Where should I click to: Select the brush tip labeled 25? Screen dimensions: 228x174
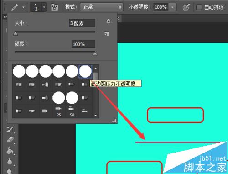tap(59, 111)
